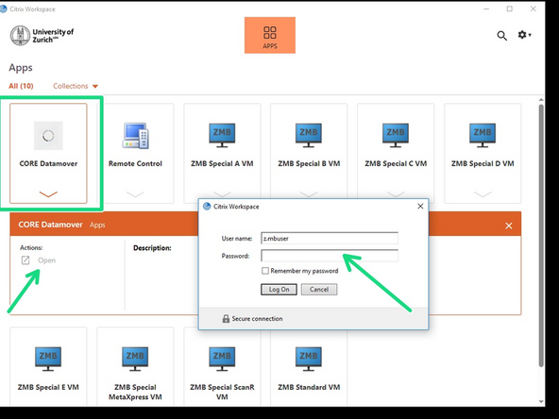Image resolution: width=559 pixels, height=419 pixels.
Task: Open the settings gear menu
Action: pyautogui.click(x=524, y=35)
